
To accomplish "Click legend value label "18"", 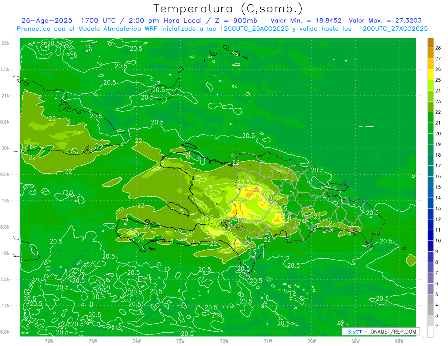I will pos(438,155).
